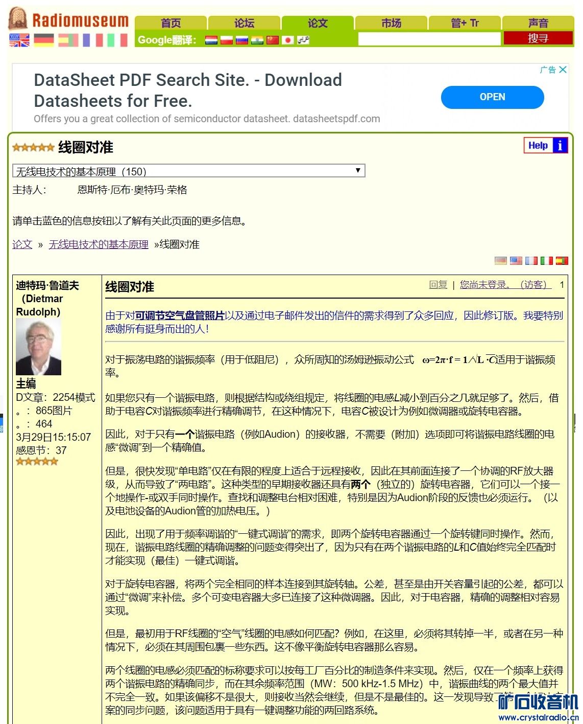
Task: Open the 管+ Tr tab
Action: (x=465, y=23)
